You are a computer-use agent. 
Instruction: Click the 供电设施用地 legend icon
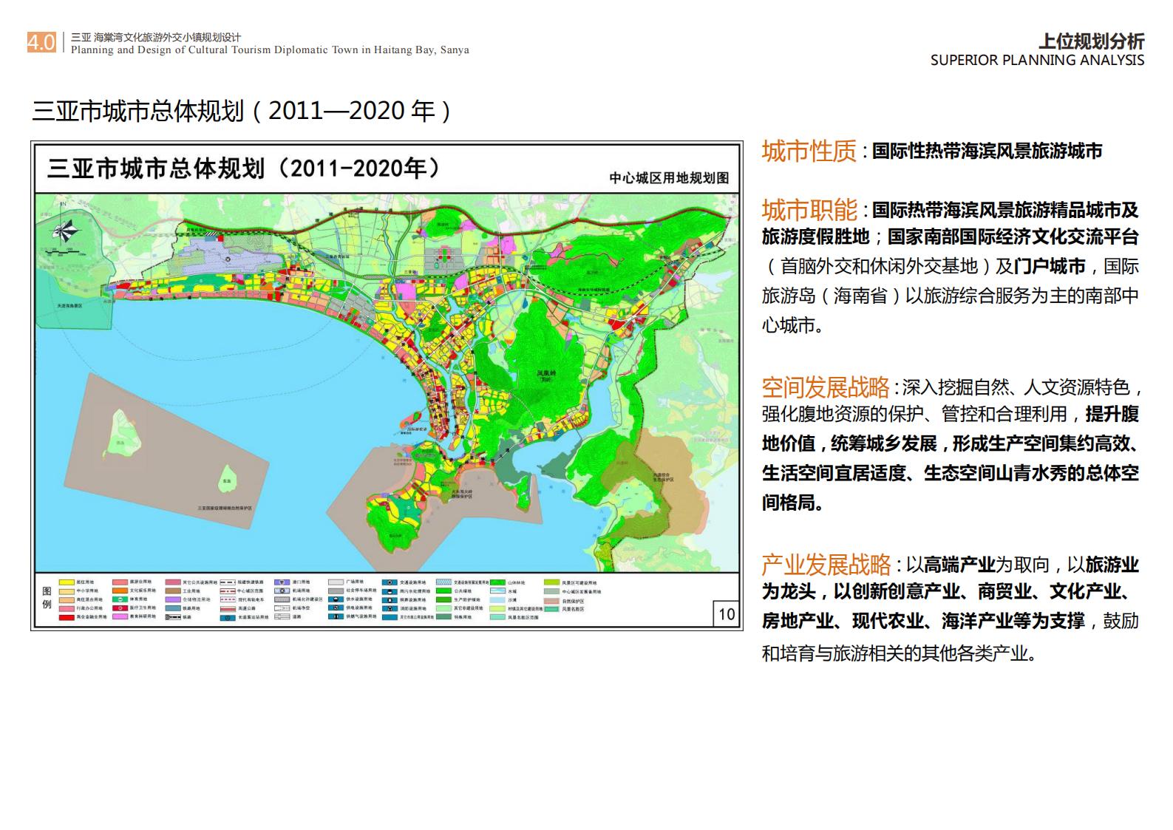click(x=336, y=608)
